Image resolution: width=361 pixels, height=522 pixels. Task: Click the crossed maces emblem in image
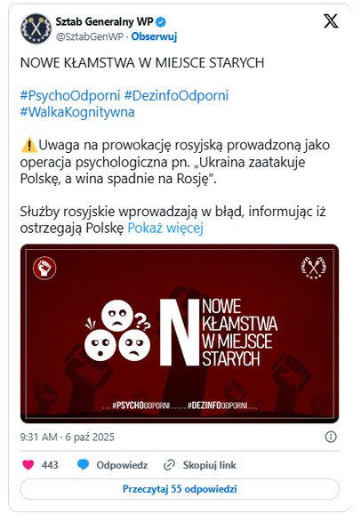(x=314, y=268)
